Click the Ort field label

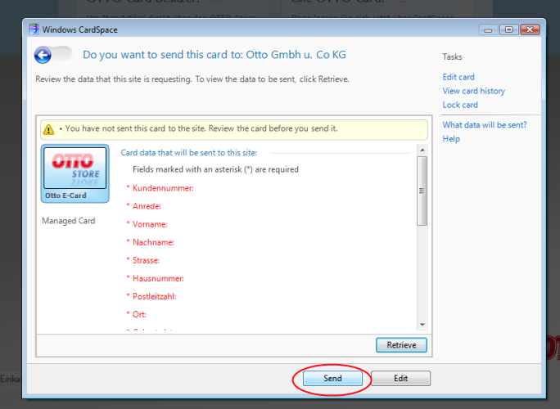click(x=139, y=314)
